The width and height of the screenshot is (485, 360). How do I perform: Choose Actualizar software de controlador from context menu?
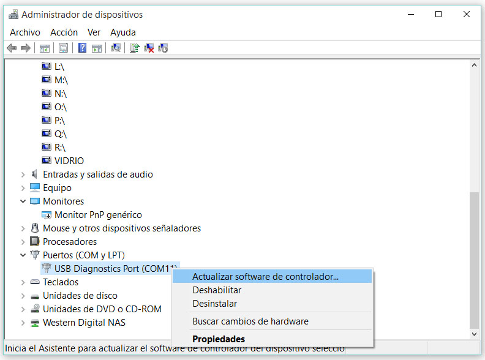click(x=265, y=277)
